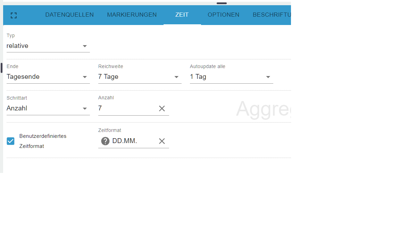Focus the Zeitformat text field with DD.MM.
The width and height of the screenshot is (400, 225).
(x=133, y=141)
